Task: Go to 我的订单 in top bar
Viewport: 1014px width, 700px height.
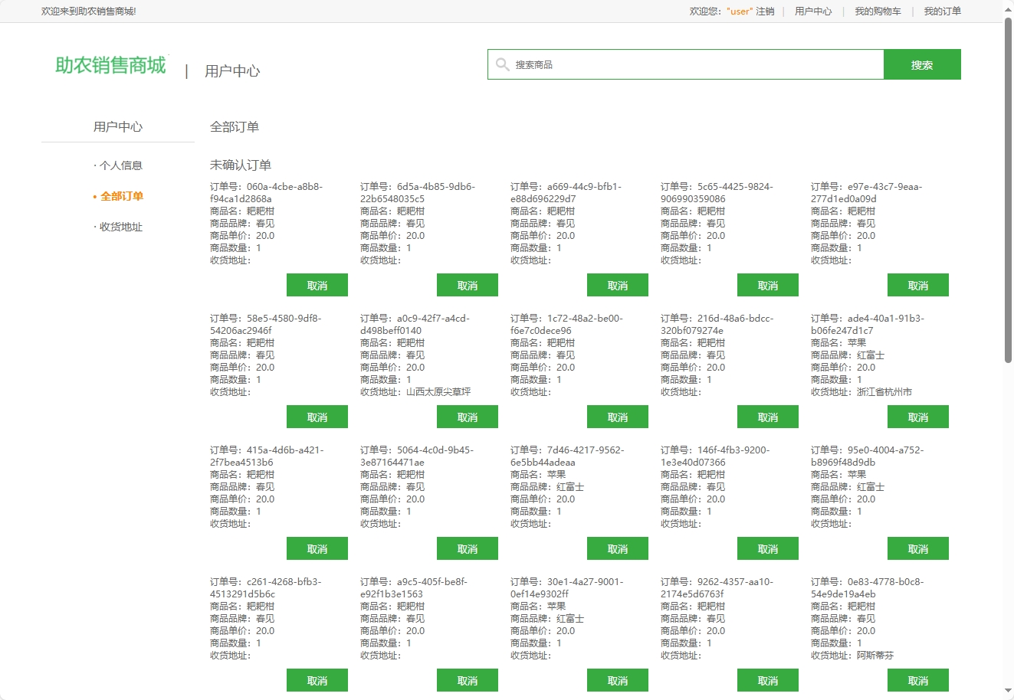Action: tap(942, 11)
